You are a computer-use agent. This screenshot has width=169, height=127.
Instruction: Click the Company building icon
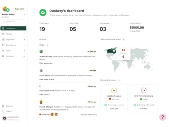click(x=3, y=56)
